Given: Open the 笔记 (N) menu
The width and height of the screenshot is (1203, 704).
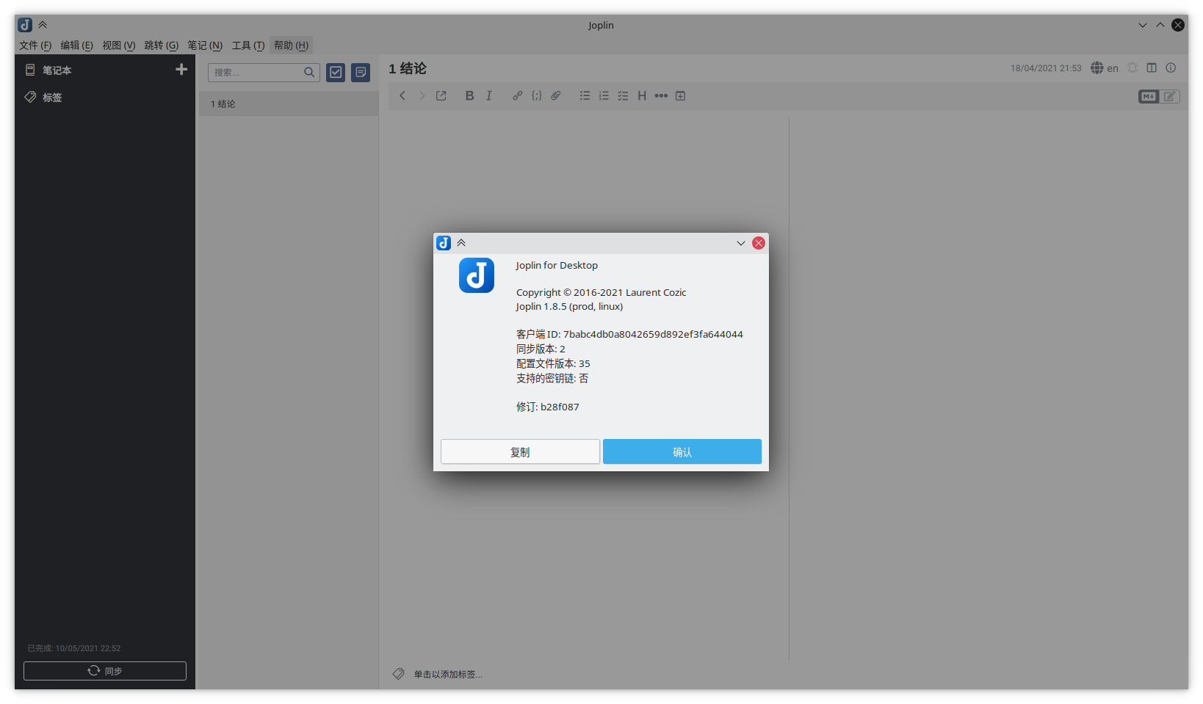Looking at the screenshot, I should pyautogui.click(x=205, y=46).
